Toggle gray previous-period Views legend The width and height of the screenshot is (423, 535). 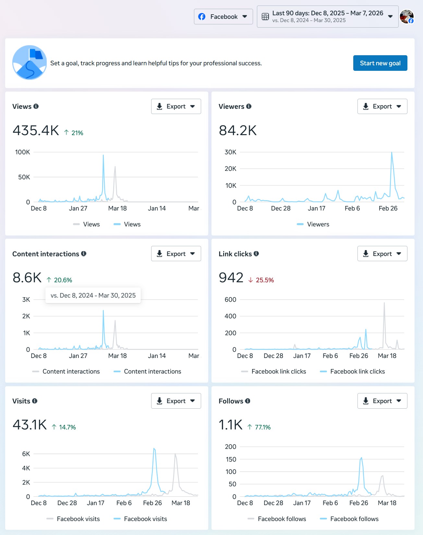pos(86,224)
